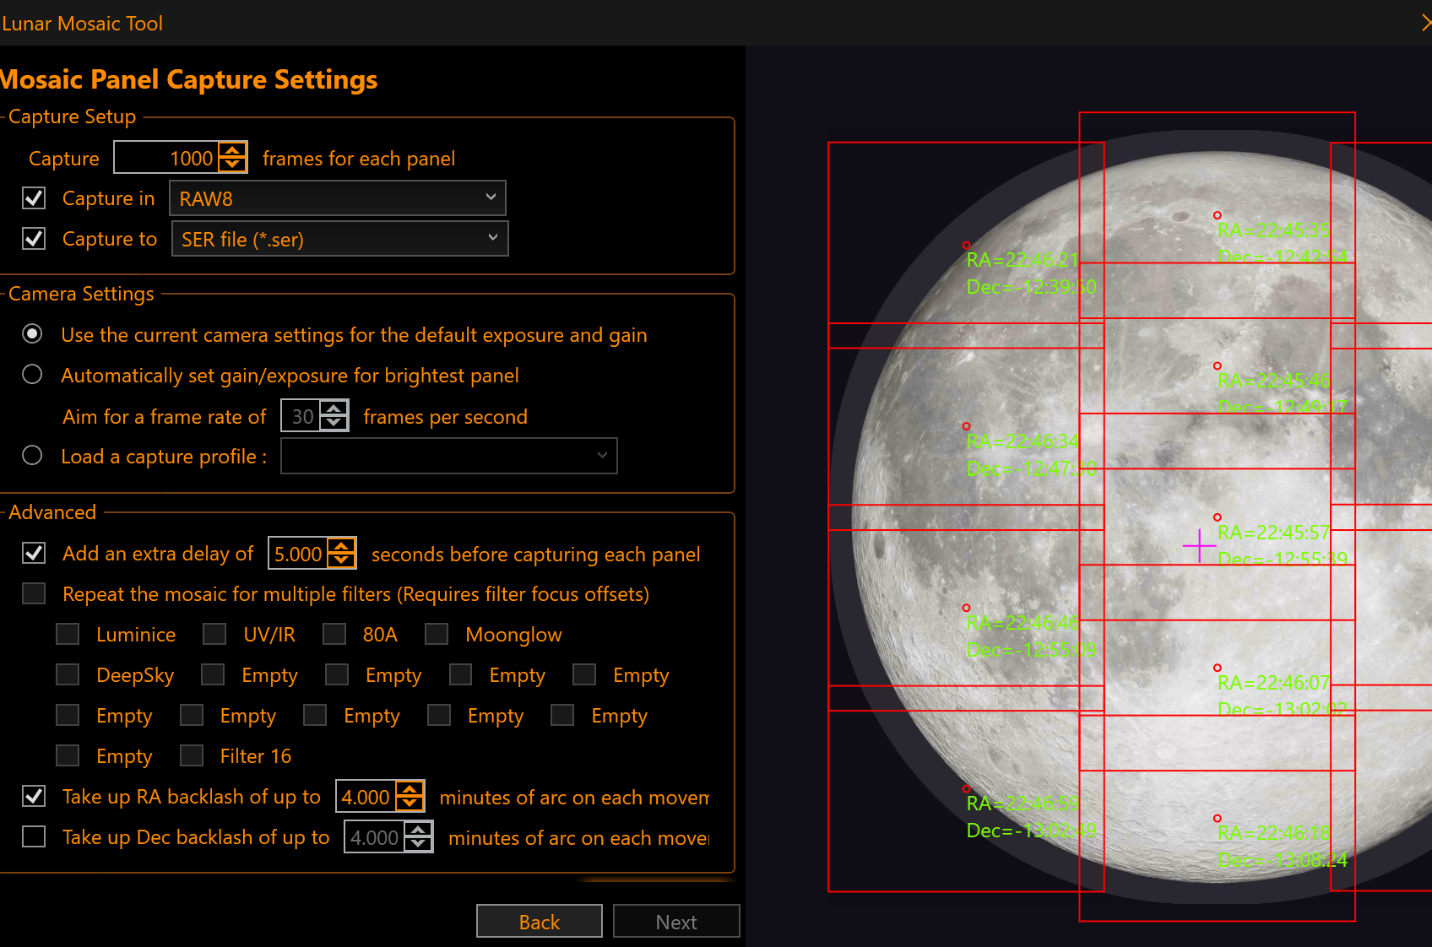Check the UV/IR filter box
1432x947 pixels.
point(214,634)
